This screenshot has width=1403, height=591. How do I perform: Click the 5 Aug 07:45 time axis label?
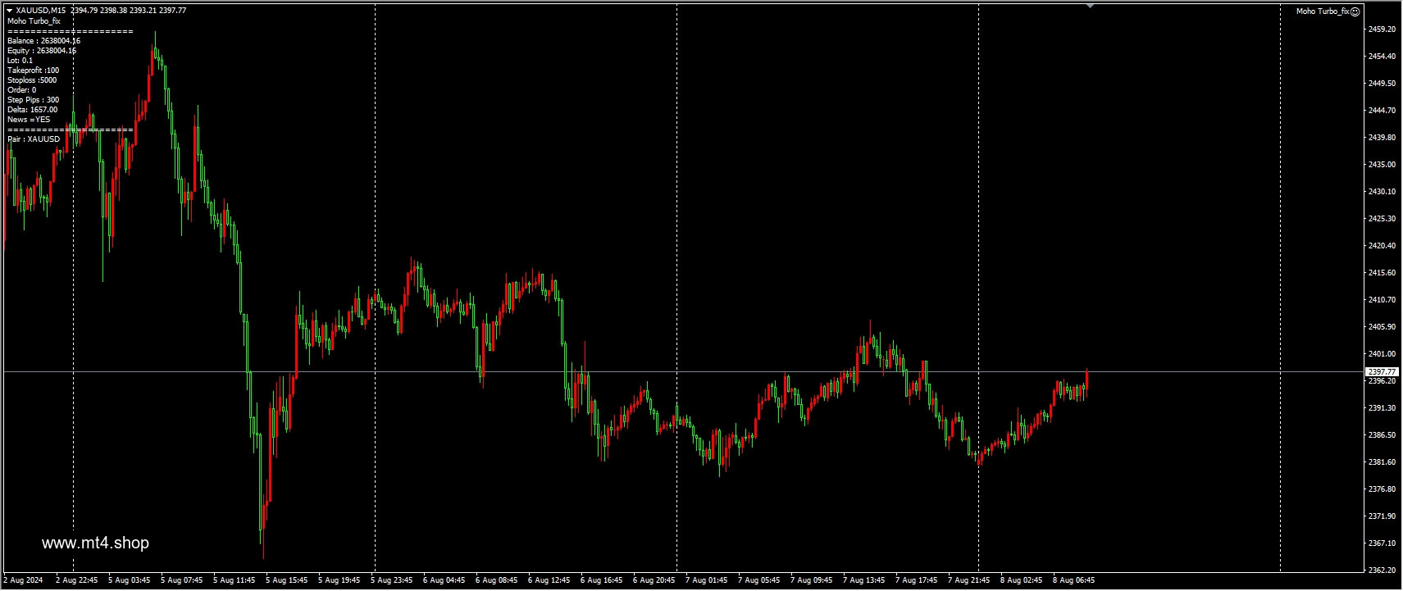coord(182,581)
